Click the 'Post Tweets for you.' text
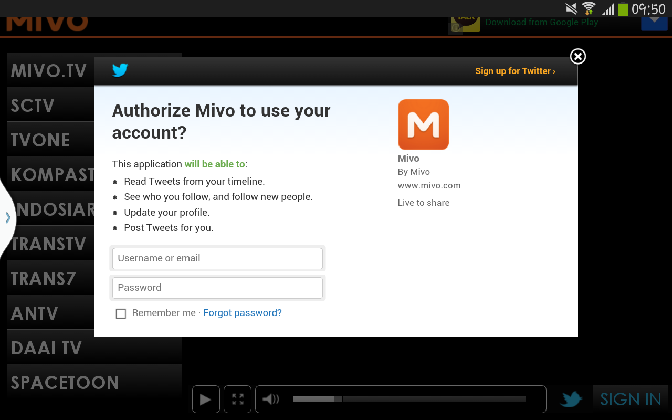Screen dimensions: 672x420 tap(169, 228)
